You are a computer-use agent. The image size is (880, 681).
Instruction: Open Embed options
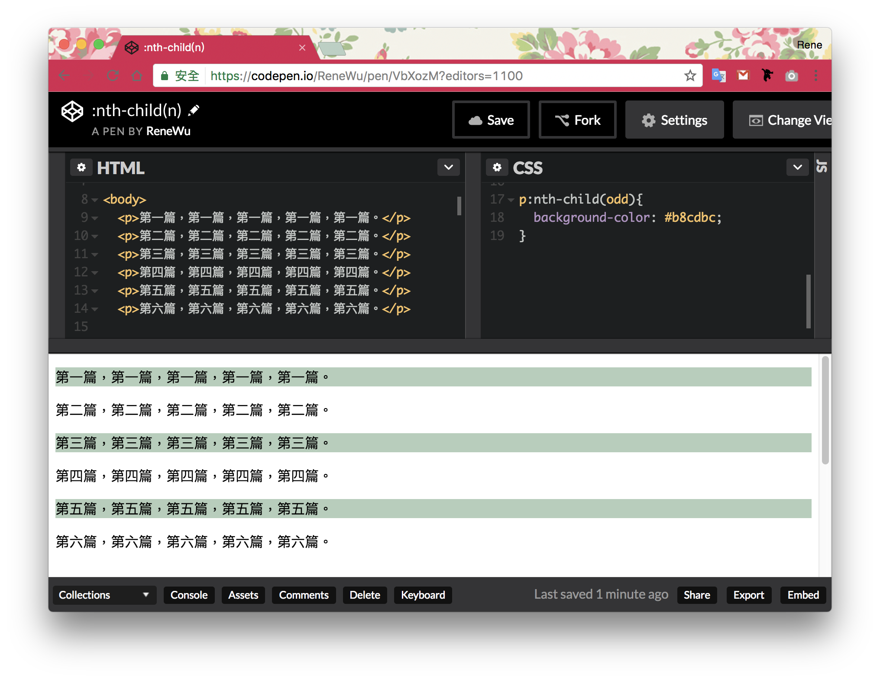pos(803,595)
